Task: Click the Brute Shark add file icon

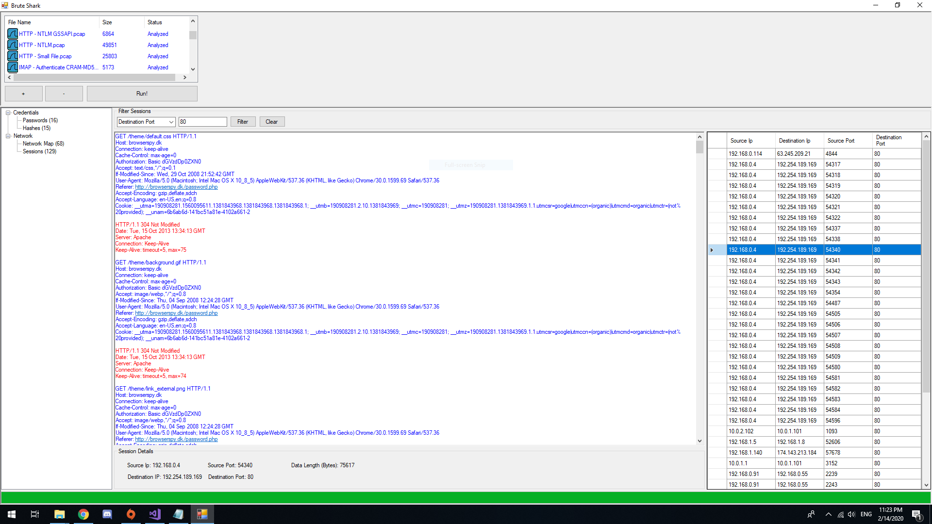Action: [24, 94]
